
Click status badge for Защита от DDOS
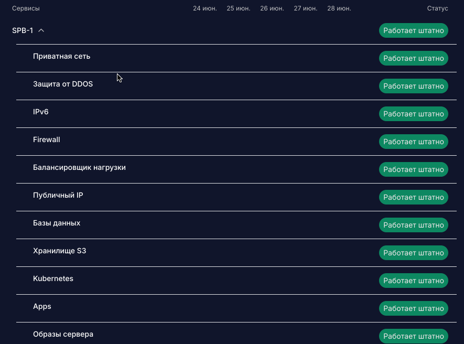[x=413, y=86]
